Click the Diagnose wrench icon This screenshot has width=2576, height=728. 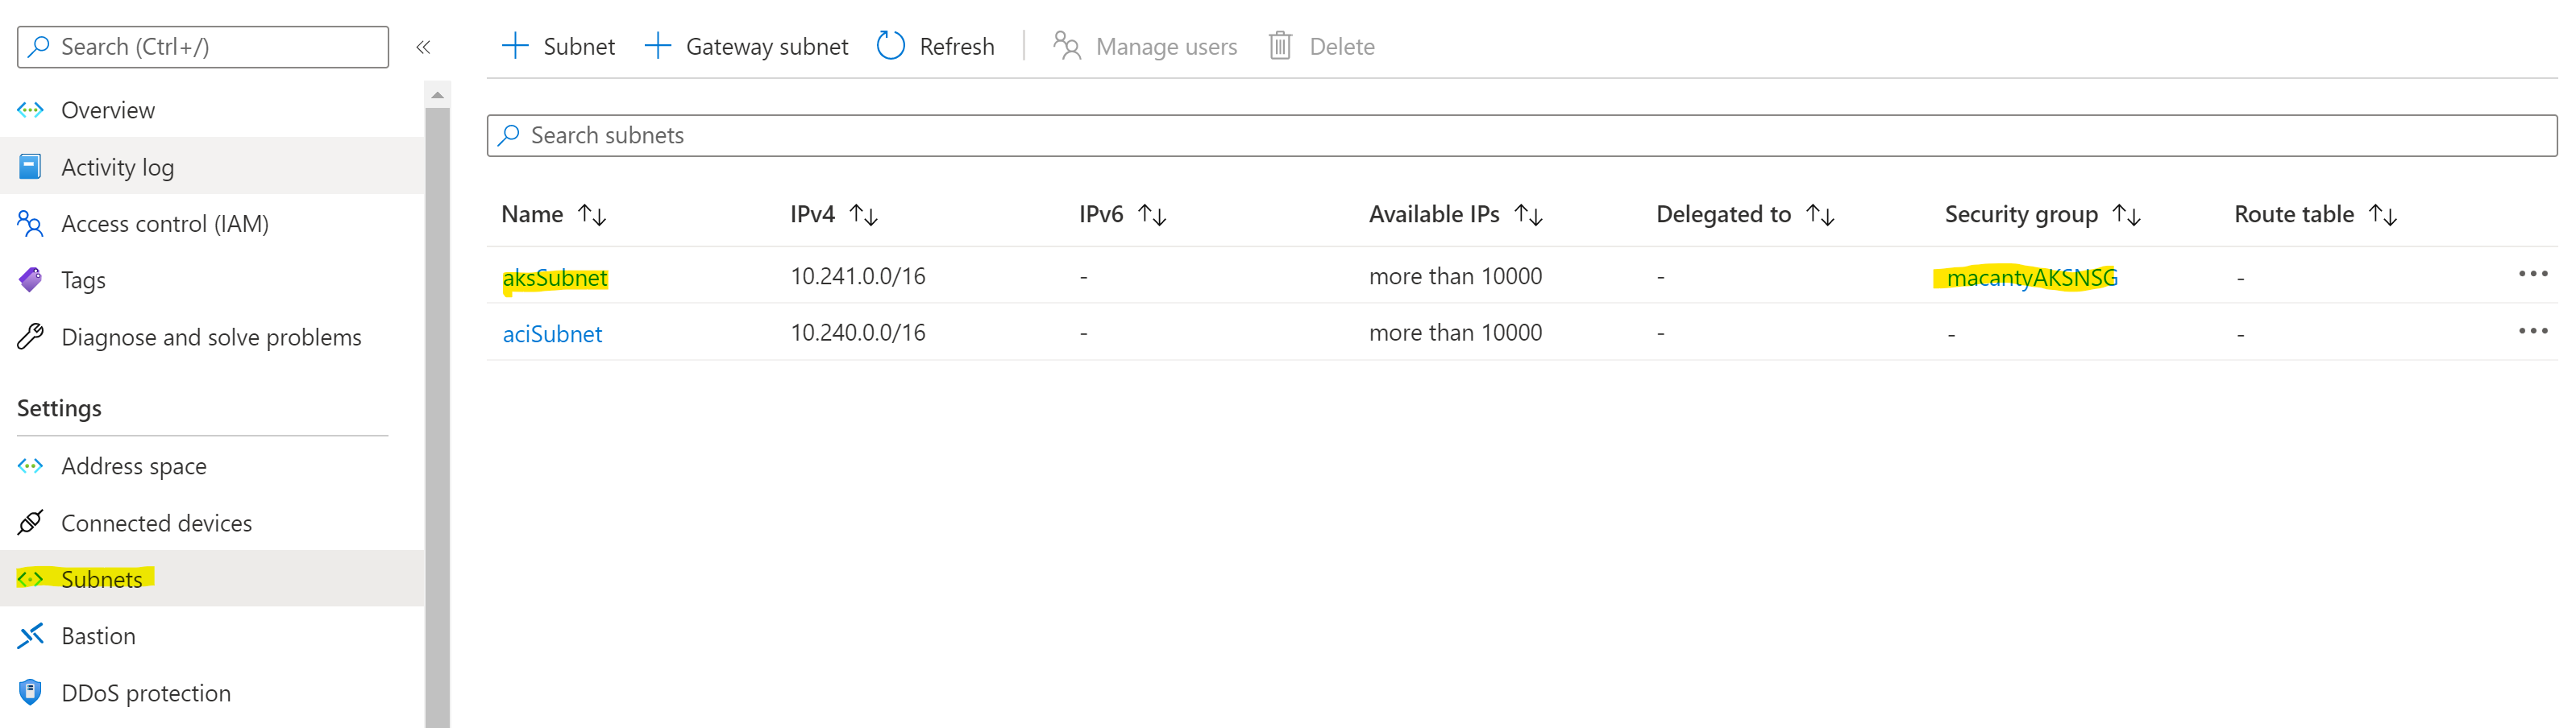coord(30,337)
